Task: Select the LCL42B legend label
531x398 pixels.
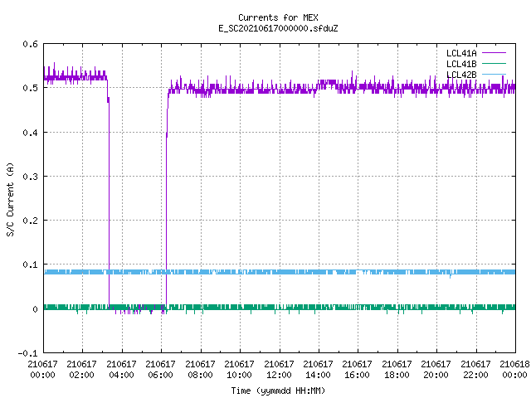Action: pyautogui.click(x=461, y=75)
